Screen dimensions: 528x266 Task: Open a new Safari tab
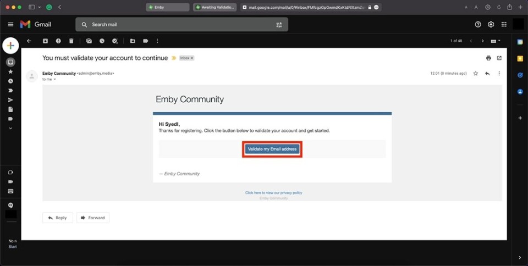click(x=520, y=7)
